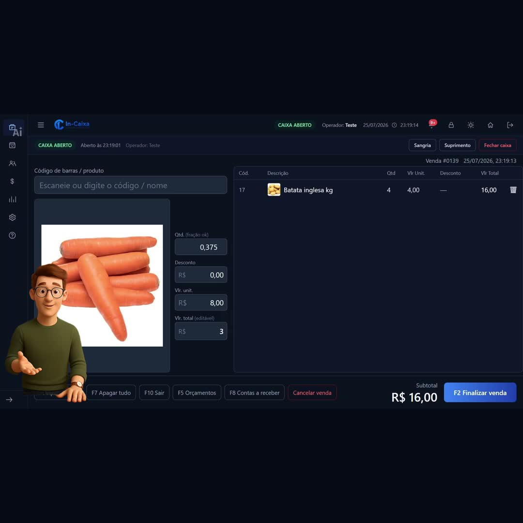The width and height of the screenshot is (523, 523).
Task: Click the Batata inglesa product thumbnail
Action: tap(274, 190)
